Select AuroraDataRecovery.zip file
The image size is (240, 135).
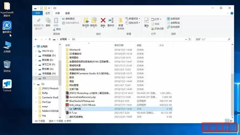(82, 97)
